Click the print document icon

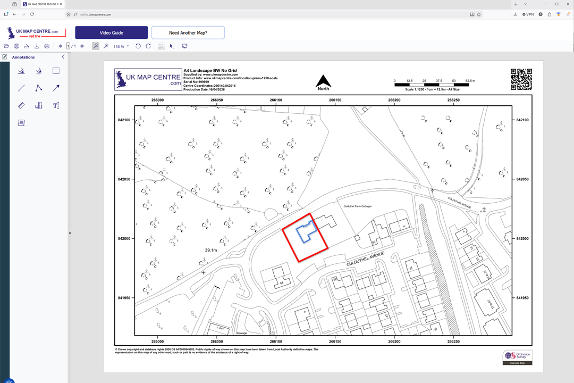click(x=47, y=46)
